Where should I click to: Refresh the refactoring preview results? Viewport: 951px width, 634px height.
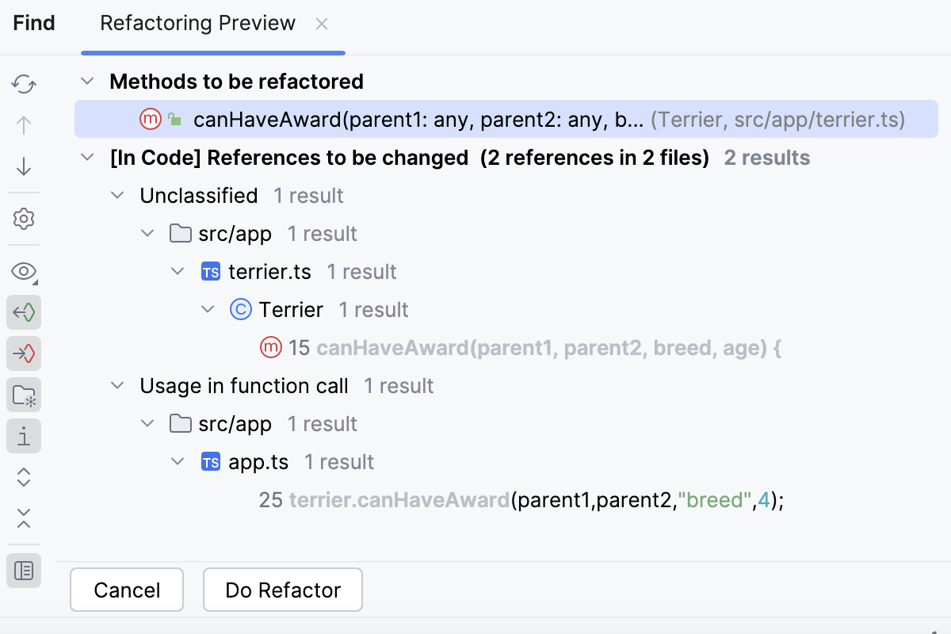tap(24, 84)
